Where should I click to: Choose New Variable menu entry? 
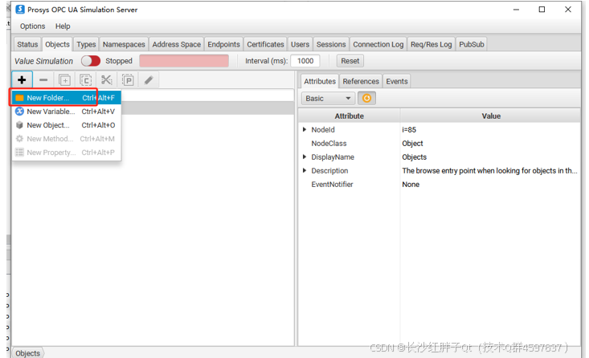50,112
